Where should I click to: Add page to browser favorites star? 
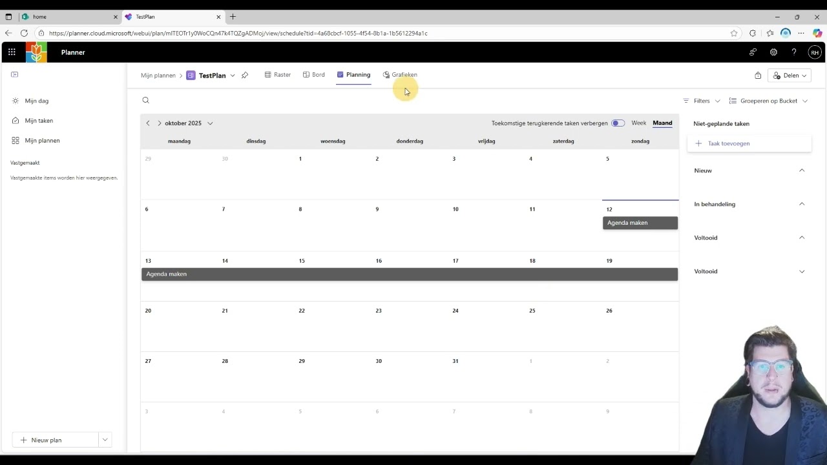pyautogui.click(x=734, y=33)
